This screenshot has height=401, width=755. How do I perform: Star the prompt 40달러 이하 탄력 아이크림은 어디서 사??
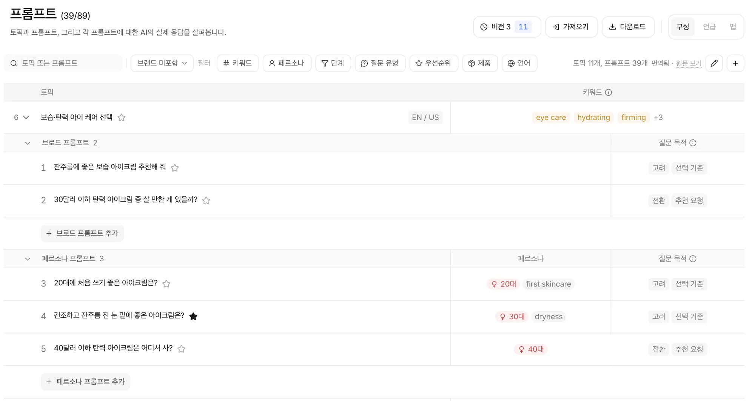(181, 349)
